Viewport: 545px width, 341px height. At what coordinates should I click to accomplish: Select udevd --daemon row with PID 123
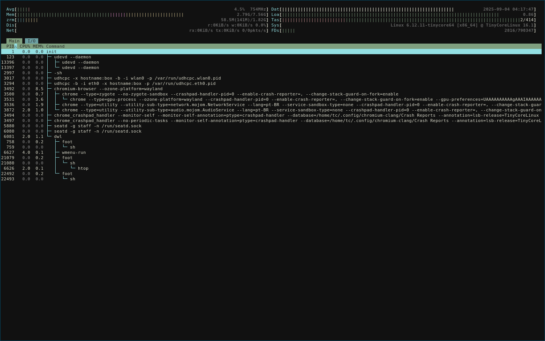click(271, 57)
